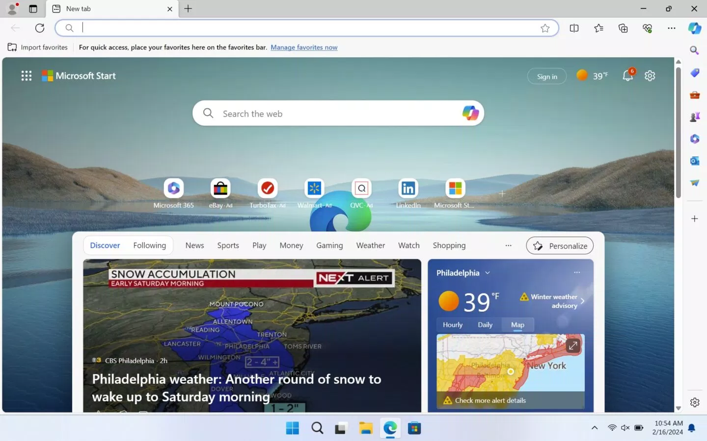
Task: Click the Microsoft Start logo
Action: coord(79,76)
